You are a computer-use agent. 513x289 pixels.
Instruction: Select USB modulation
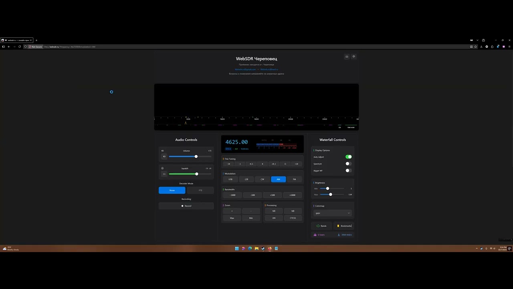[230, 179]
